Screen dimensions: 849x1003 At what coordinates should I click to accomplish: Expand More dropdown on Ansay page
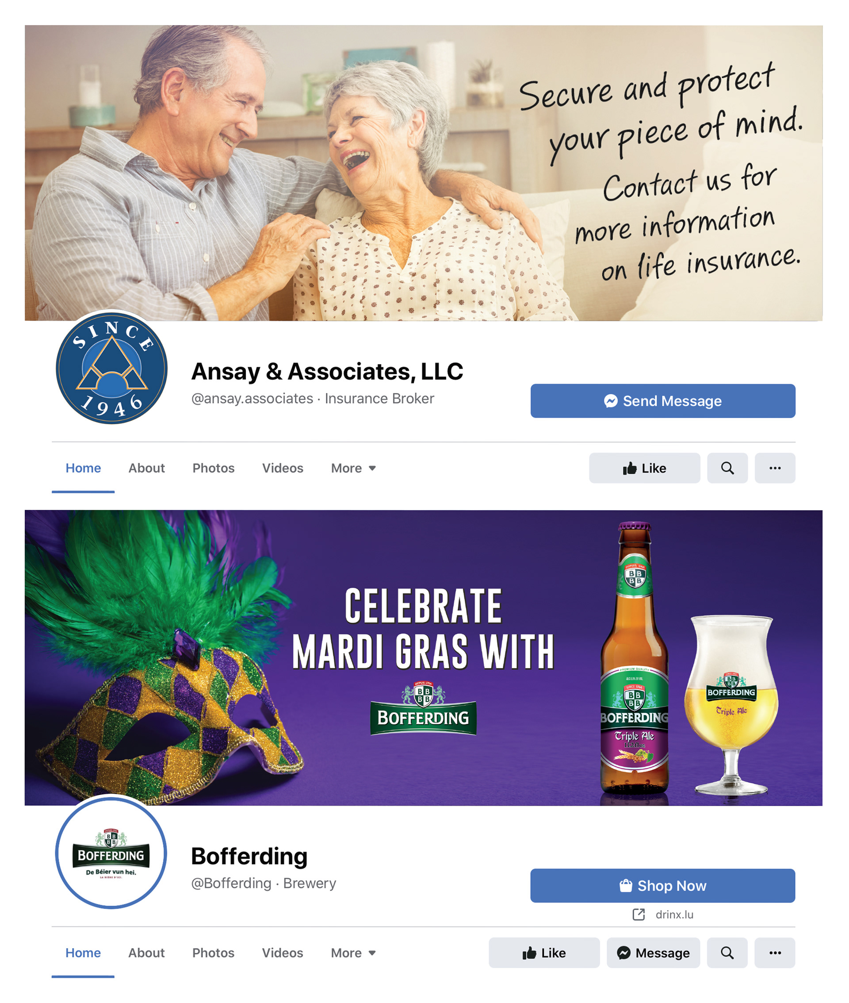353,468
